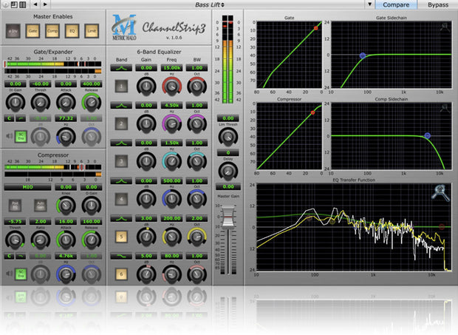Disable EQ band 5
The height and width of the screenshot is (335, 458).
point(121,237)
